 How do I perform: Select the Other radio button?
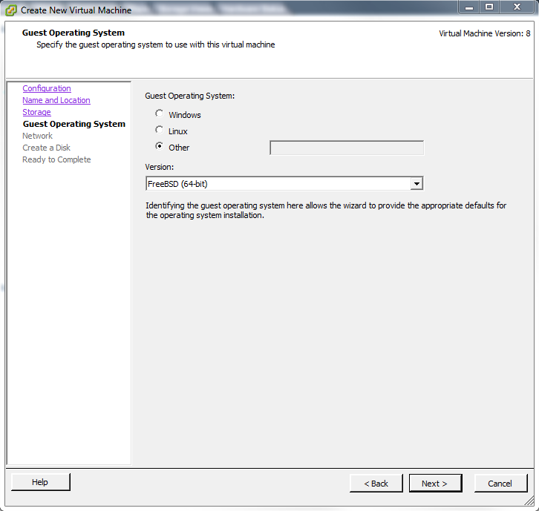pos(159,147)
